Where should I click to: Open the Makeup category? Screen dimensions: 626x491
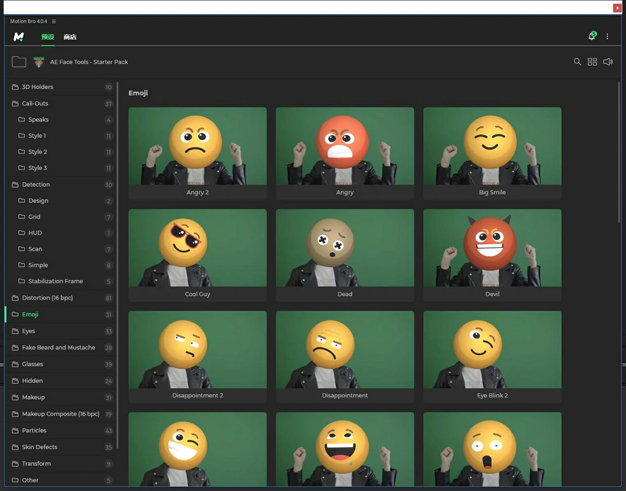click(62, 397)
